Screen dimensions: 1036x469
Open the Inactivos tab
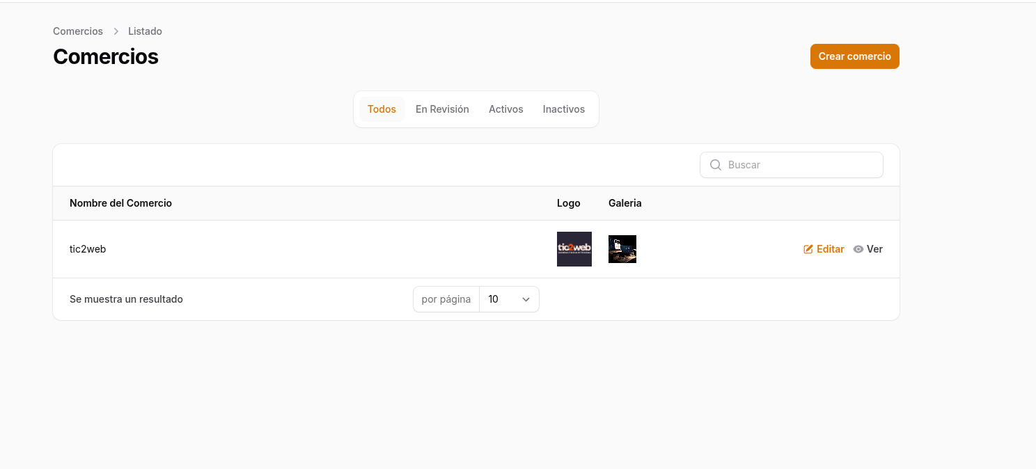coord(563,109)
